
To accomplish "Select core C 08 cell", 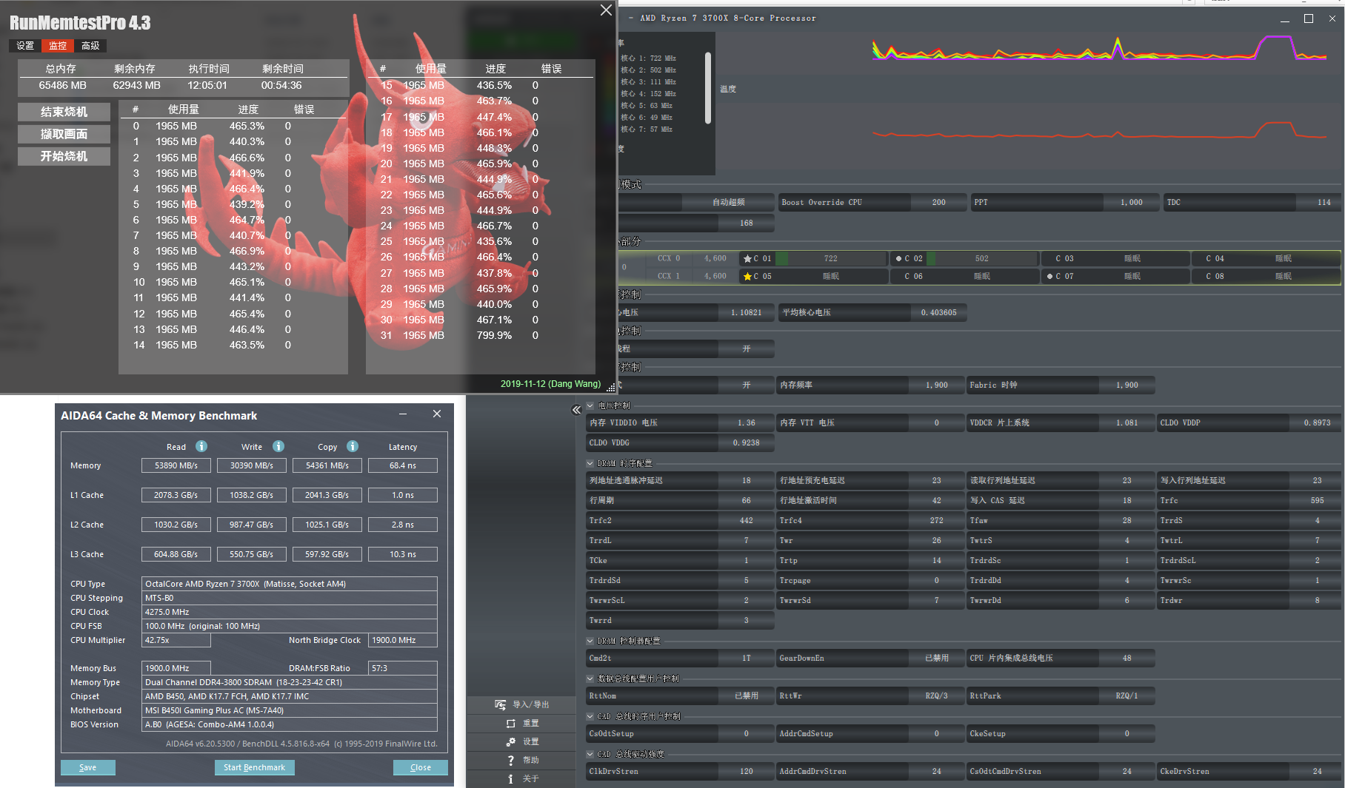I will 1266,277.
